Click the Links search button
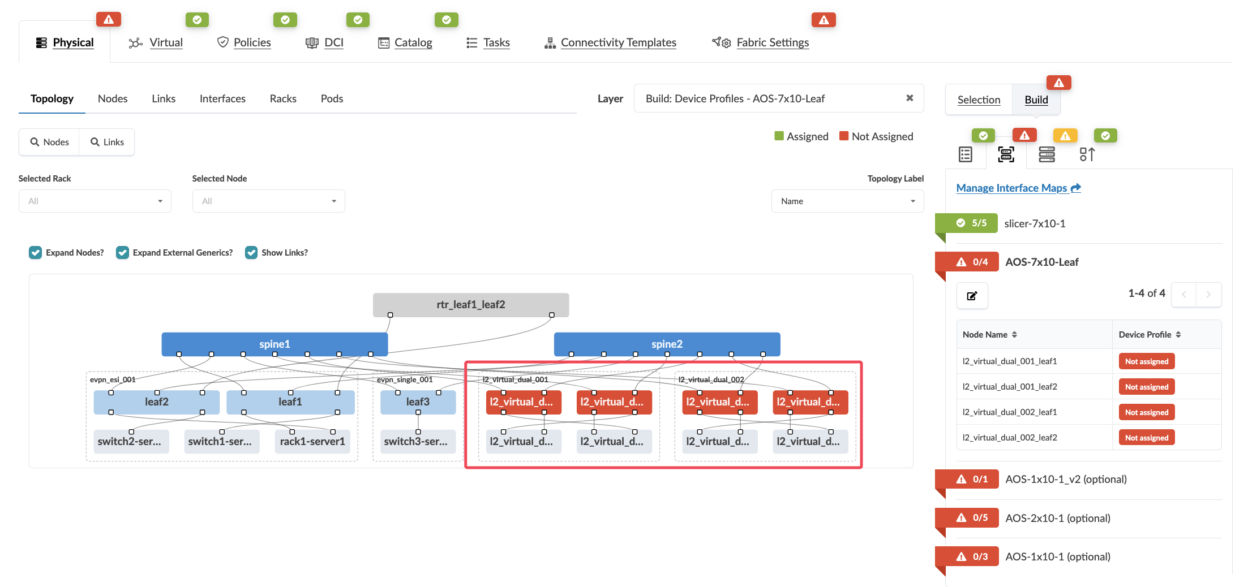 (x=107, y=142)
